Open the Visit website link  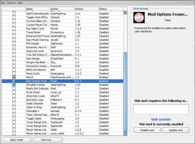coord(161,119)
